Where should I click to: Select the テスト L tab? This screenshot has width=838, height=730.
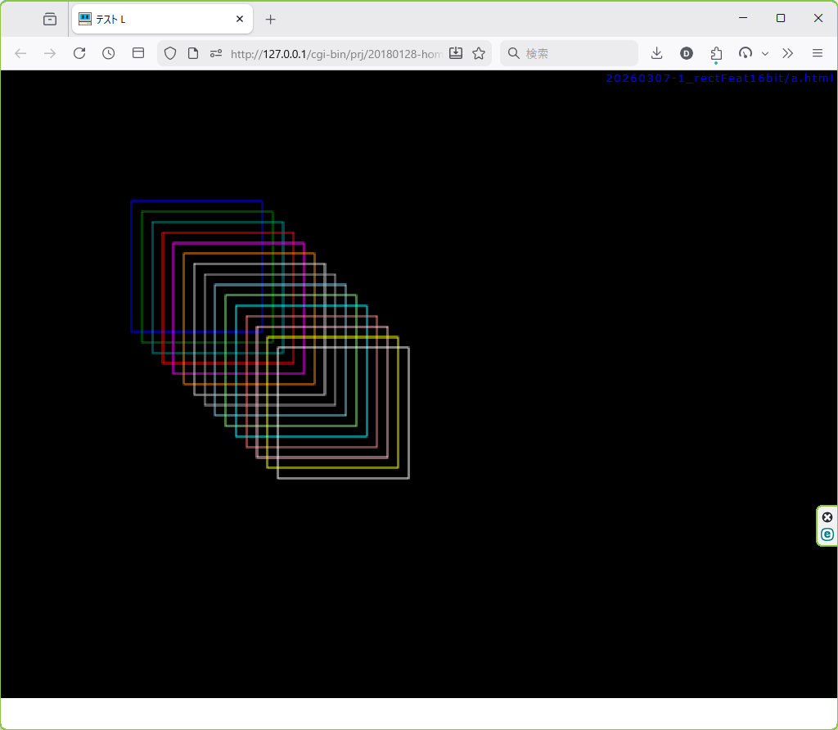155,19
